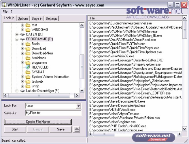Image resolution: width=189 pixels, height=144 pixels.
Task: Select the _Zeitplan.exe file row
Action: point(129,81)
